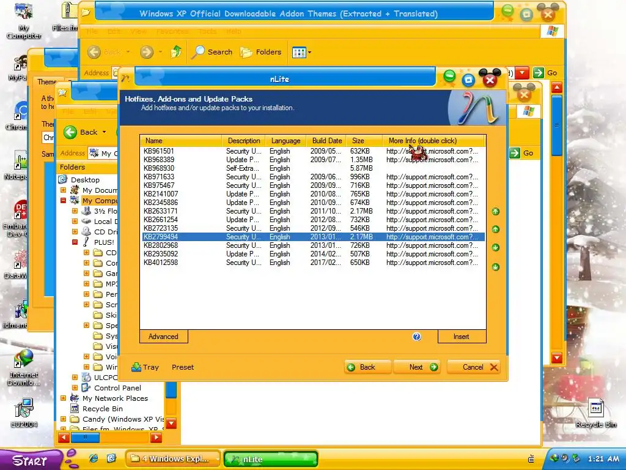626x470 pixels.
Task: Open the 4 Windows Explorer taskbar group
Action: [x=173, y=459]
